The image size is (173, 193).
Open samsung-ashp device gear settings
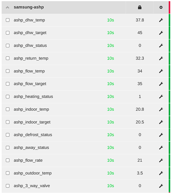coord(161,7)
